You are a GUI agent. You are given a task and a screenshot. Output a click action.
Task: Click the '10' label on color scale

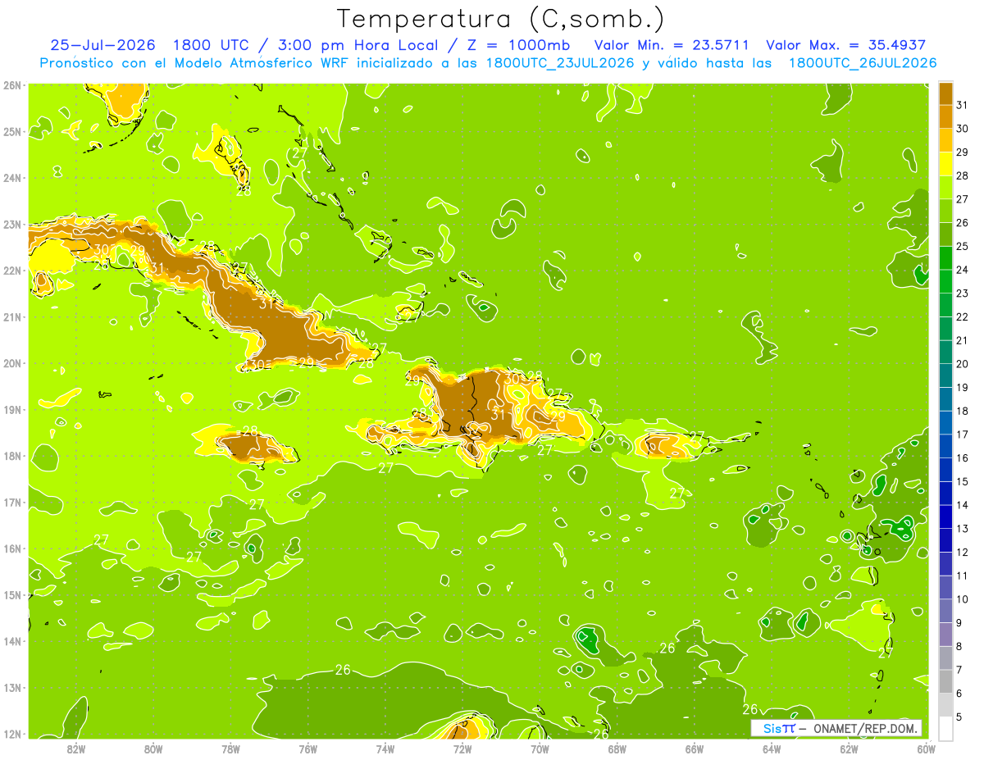[x=963, y=599]
